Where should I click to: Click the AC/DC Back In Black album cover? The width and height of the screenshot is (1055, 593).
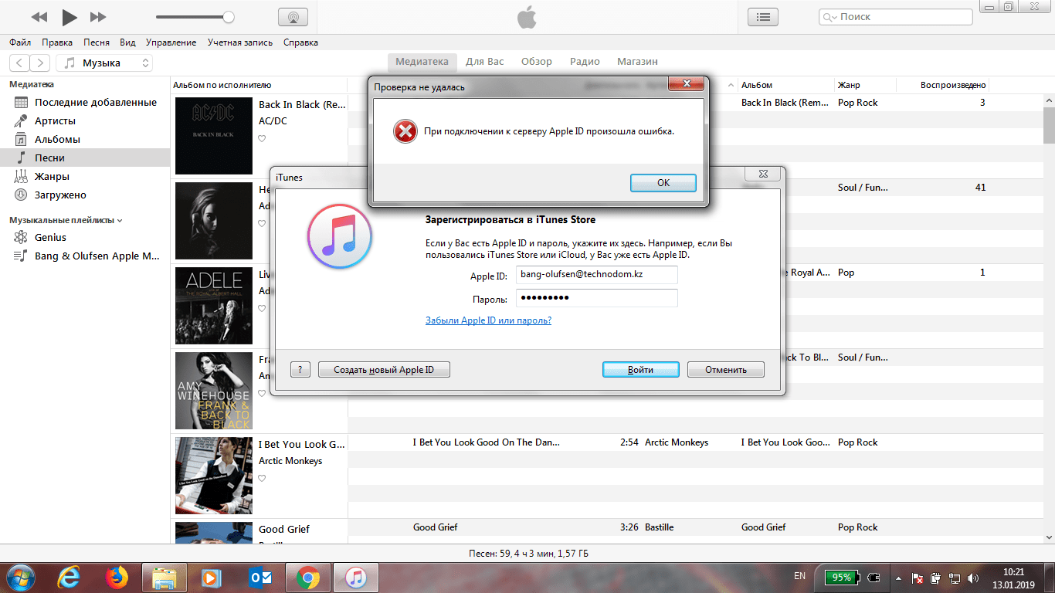214,136
